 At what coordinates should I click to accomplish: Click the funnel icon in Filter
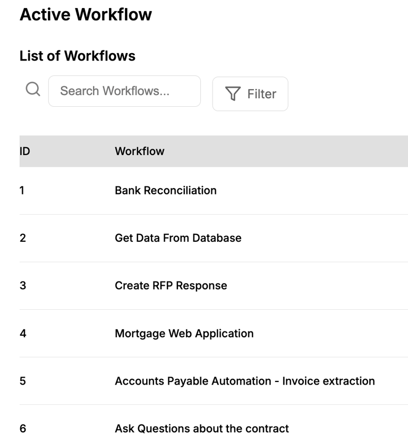(233, 94)
